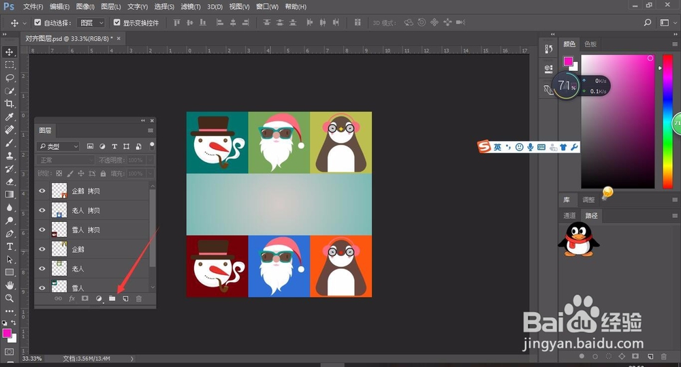This screenshot has height=367, width=681.
Task: Select the Pen tool
Action: tap(9, 234)
